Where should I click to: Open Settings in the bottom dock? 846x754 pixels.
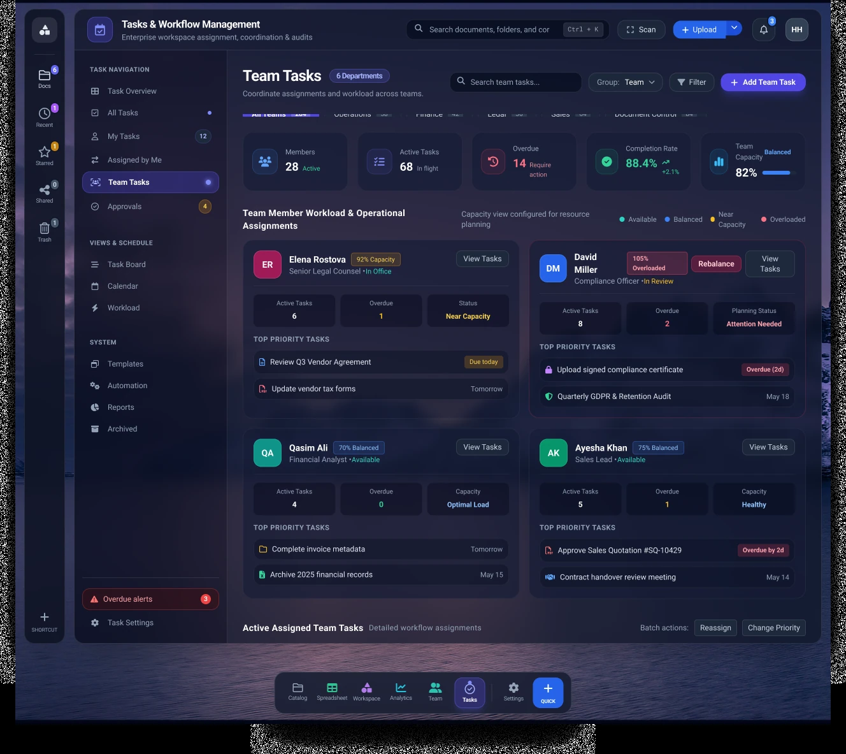click(x=513, y=692)
